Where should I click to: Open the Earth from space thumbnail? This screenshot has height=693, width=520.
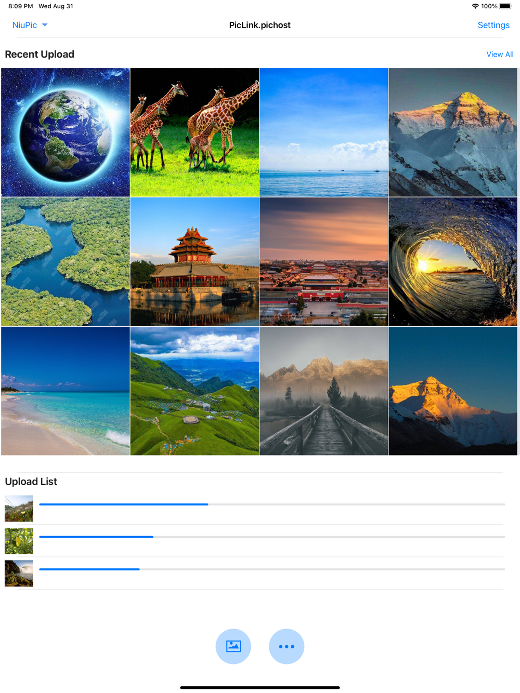pyautogui.click(x=66, y=132)
